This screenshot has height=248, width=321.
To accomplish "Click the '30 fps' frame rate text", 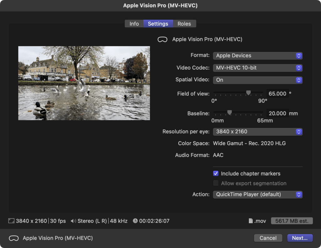I will (58, 221).
